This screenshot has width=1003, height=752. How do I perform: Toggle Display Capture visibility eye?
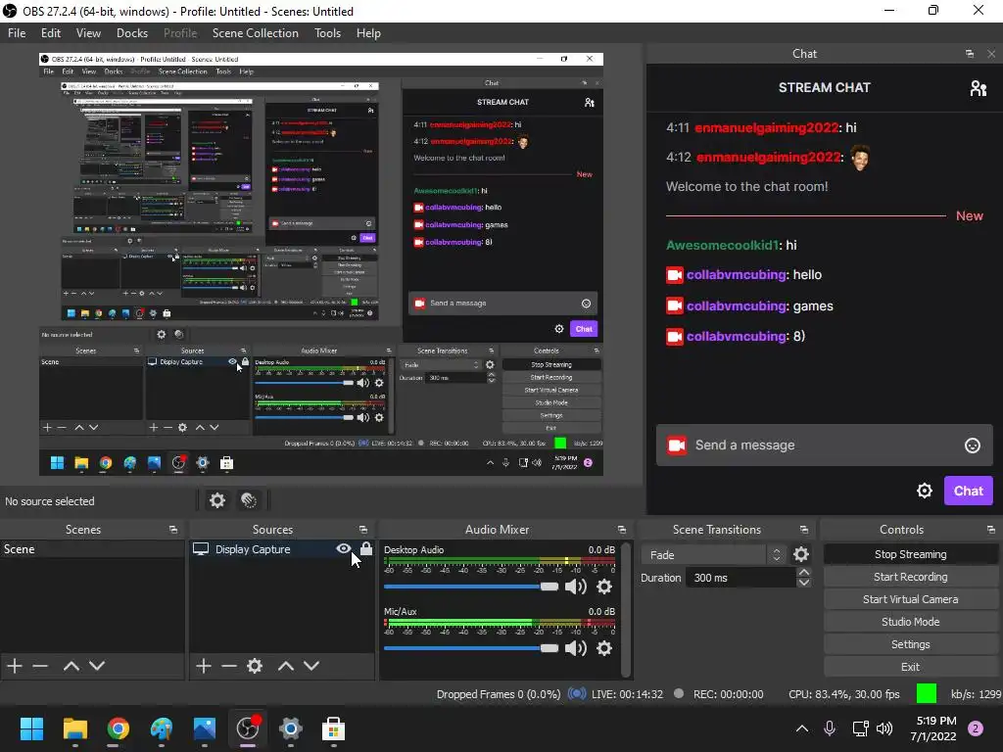point(344,548)
